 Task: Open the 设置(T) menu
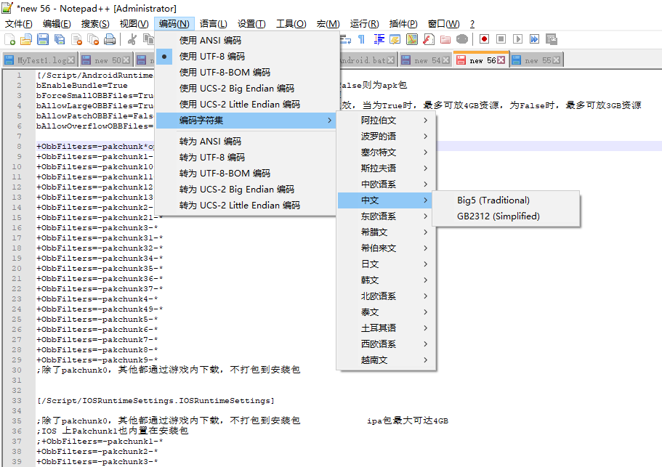click(x=251, y=24)
